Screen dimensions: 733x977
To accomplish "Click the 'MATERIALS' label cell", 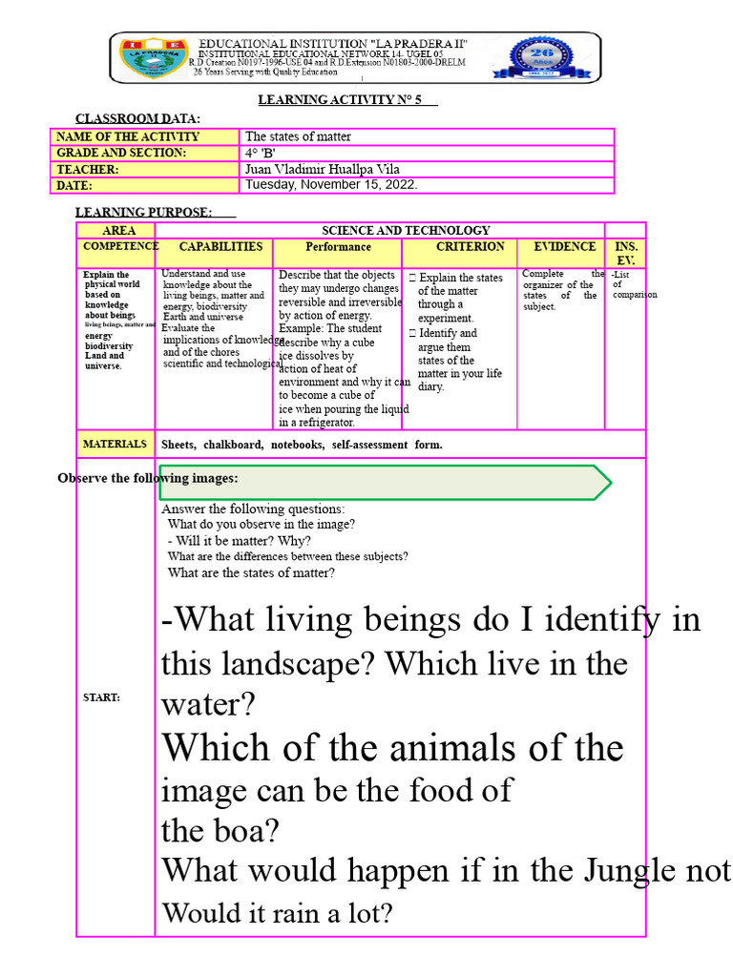I will coord(115,444).
